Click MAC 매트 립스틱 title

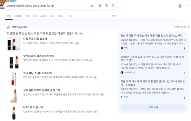point(33,107)
